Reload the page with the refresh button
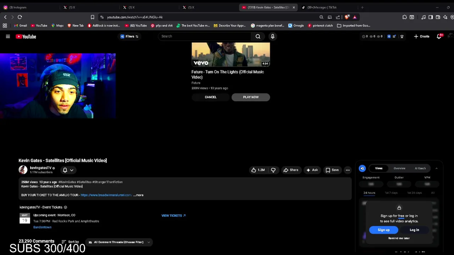 click(x=20, y=17)
